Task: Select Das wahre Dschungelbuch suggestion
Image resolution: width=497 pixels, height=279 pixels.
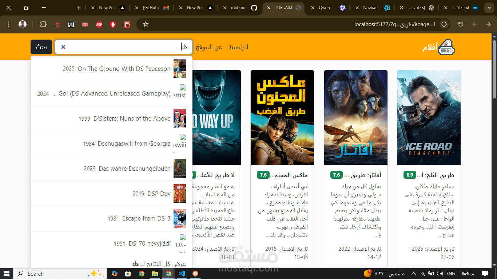Action: coord(112,169)
